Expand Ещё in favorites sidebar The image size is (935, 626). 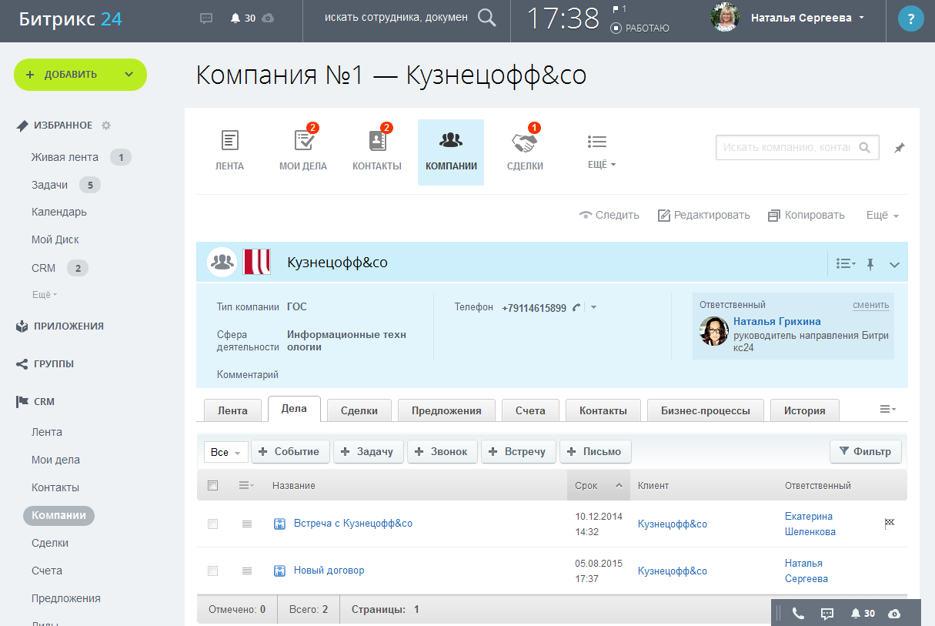(44, 294)
